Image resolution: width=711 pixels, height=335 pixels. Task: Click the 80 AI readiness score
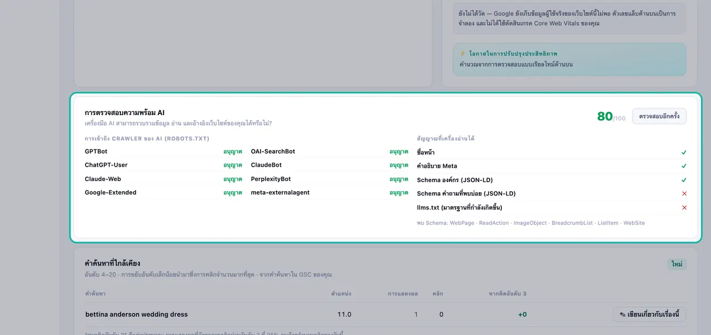(x=605, y=116)
